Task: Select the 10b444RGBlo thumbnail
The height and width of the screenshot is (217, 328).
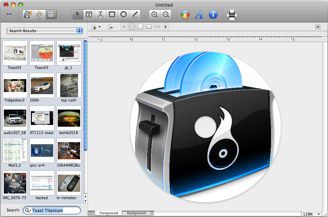Action: [69, 150]
